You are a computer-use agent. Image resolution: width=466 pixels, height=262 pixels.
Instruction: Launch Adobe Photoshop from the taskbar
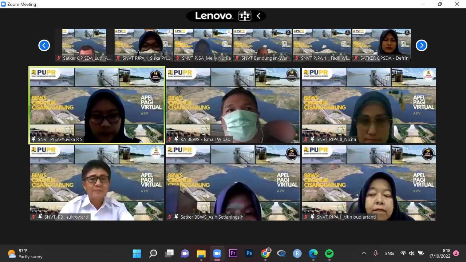click(249, 253)
